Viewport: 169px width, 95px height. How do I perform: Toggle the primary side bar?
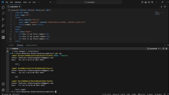[x=142, y=2]
